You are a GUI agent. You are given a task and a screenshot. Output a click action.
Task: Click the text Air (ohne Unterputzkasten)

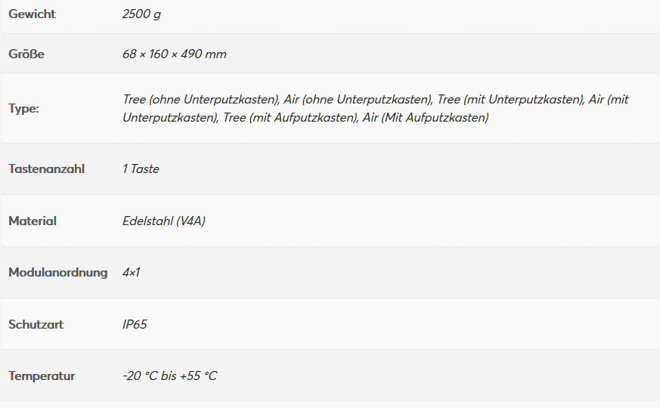[358, 100]
